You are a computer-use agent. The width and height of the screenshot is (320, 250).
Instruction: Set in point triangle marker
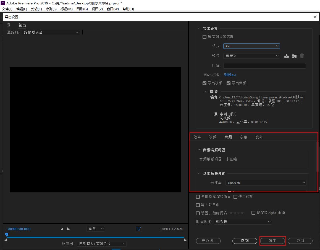(x=62, y=229)
